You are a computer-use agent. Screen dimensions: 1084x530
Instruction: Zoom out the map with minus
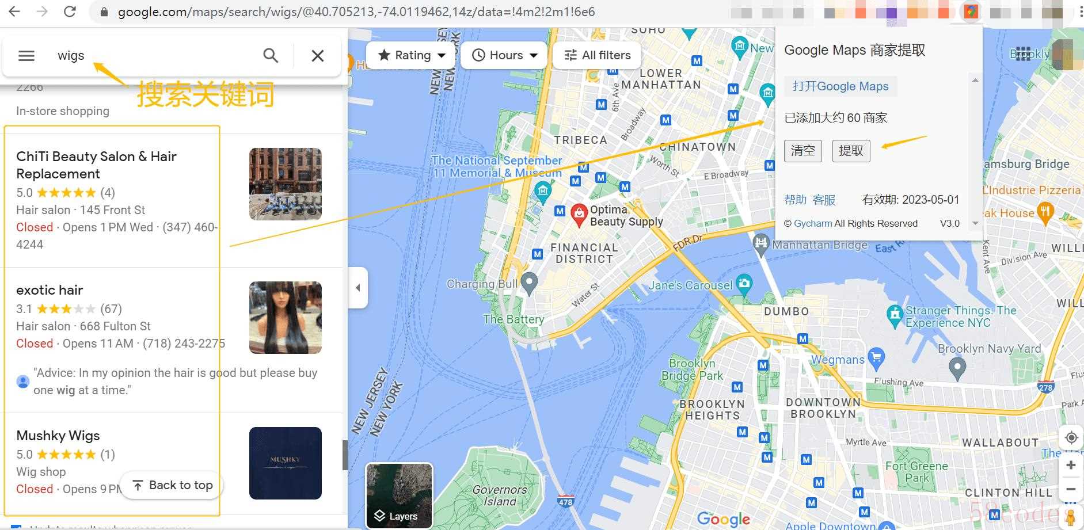pos(1071,489)
